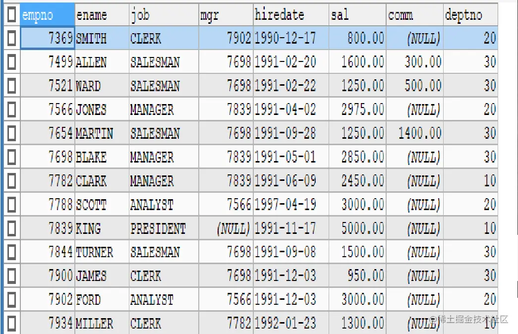Select the salary cell 1300.00

(357, 323)
